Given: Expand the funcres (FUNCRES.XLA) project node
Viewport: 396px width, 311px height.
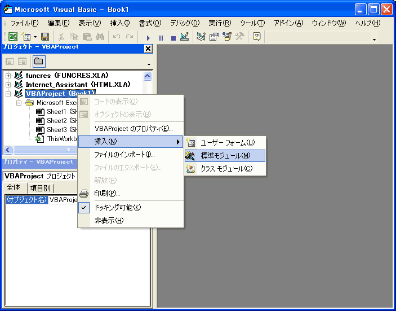Looking at the screenshot, I should click(8, 76).
